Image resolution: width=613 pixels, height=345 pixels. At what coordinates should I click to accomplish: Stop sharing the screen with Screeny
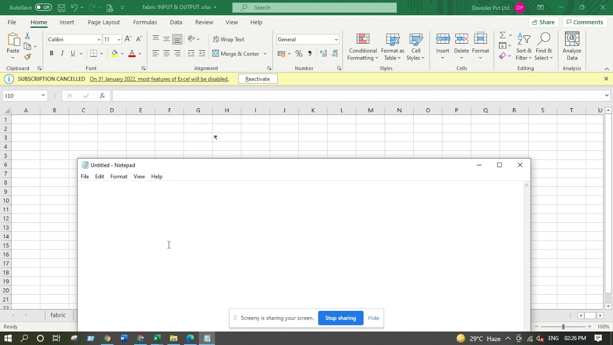[341, 318]
